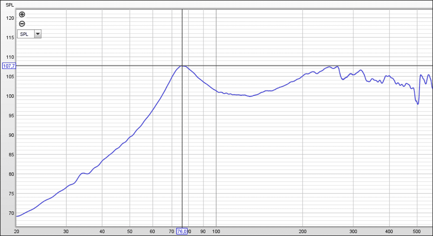Screen dimensions: 433x236
Task: Zoom out with the minus magnifier icon
Action: [22, 24]
